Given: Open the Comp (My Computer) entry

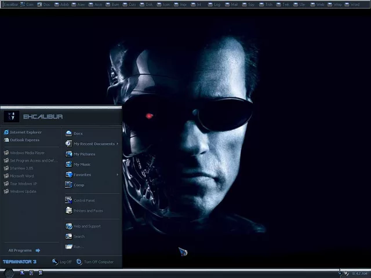Looking at the screenshot, I should click(x=79, y=185).
